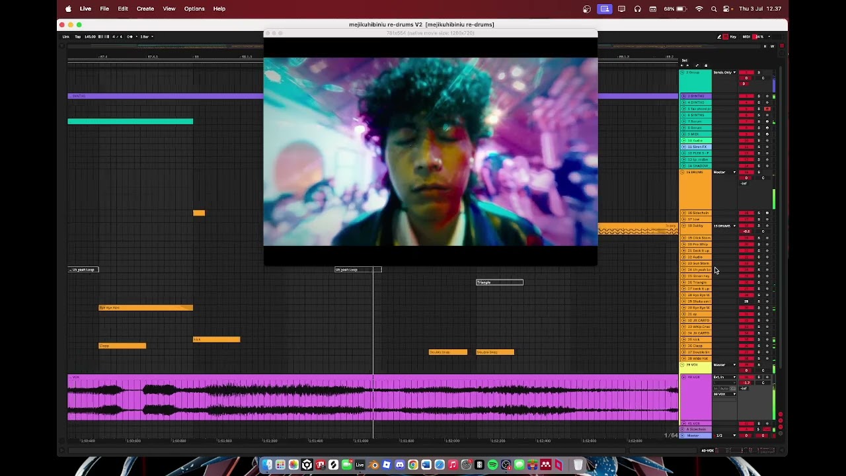
Task: Open the Options menu
Action: coord(194,9)
